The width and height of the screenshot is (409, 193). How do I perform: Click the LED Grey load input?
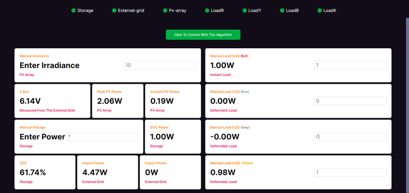click(x=350, y=136)
